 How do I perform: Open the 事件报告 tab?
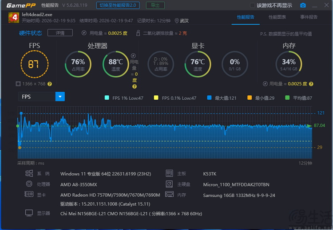point(309,17)
